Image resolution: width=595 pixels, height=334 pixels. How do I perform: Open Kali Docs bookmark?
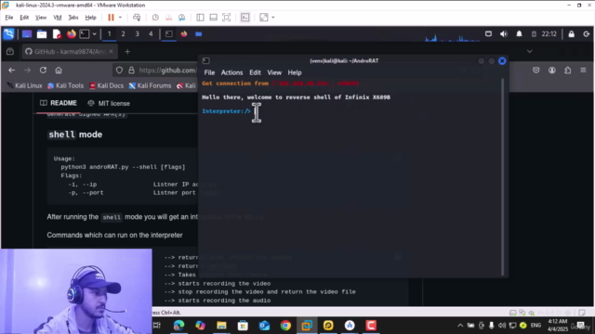pos(106,86)
